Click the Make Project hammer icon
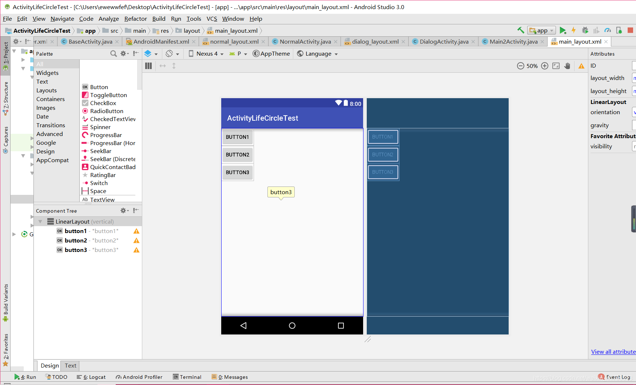Image resolution: width=636 pixels, height=385 pixels. coord(521,31)
